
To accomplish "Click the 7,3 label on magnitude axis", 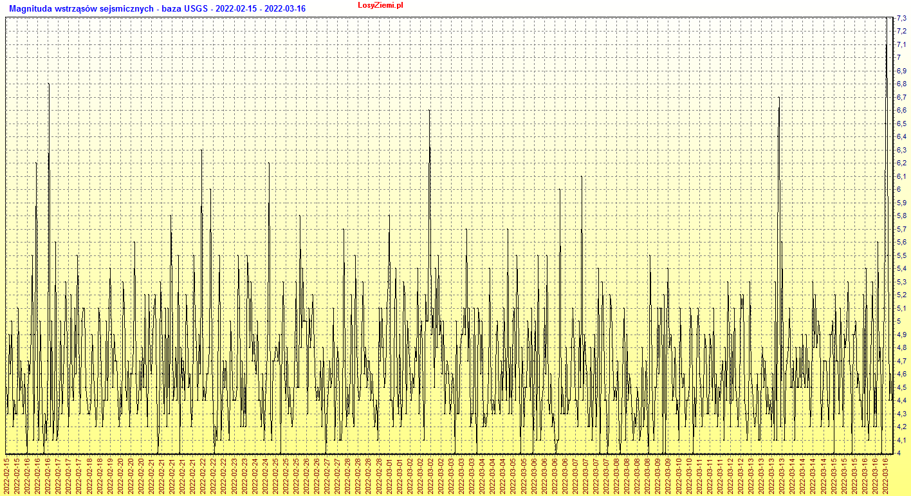I will click(901, 18).
